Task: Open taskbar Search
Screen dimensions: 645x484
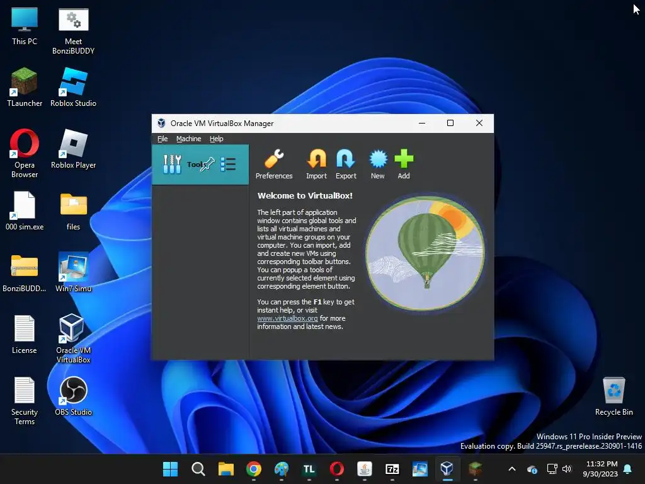Action: point(198,469)
